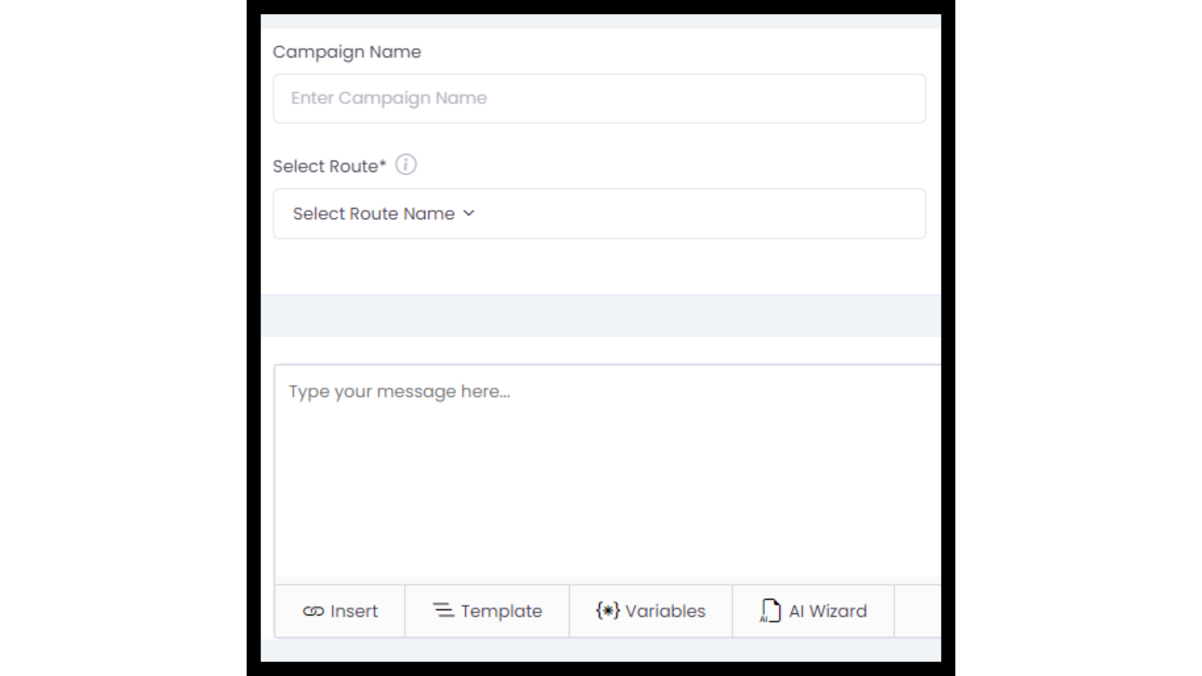Launch the AI Wizard
Image resolution: width=1202 pixels, height=676 pixels.
[x=814, y=611]
